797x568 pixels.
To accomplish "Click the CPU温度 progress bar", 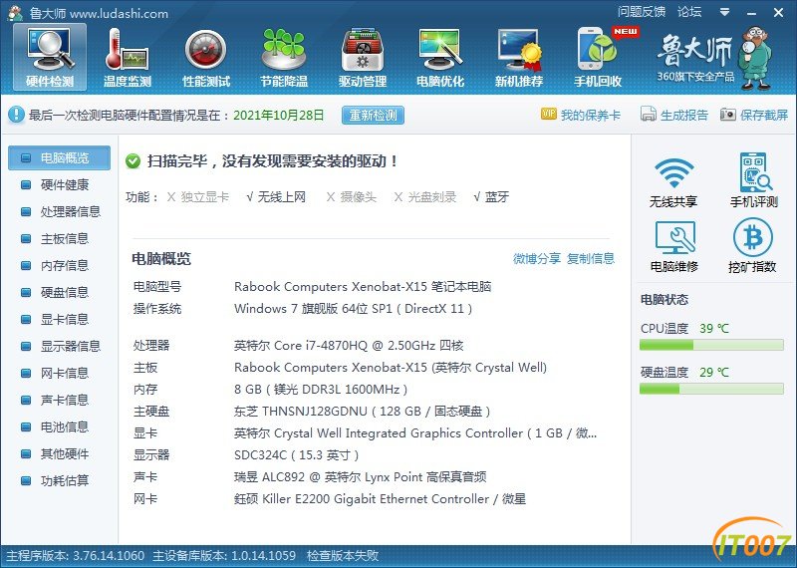I will pos(711,345).
